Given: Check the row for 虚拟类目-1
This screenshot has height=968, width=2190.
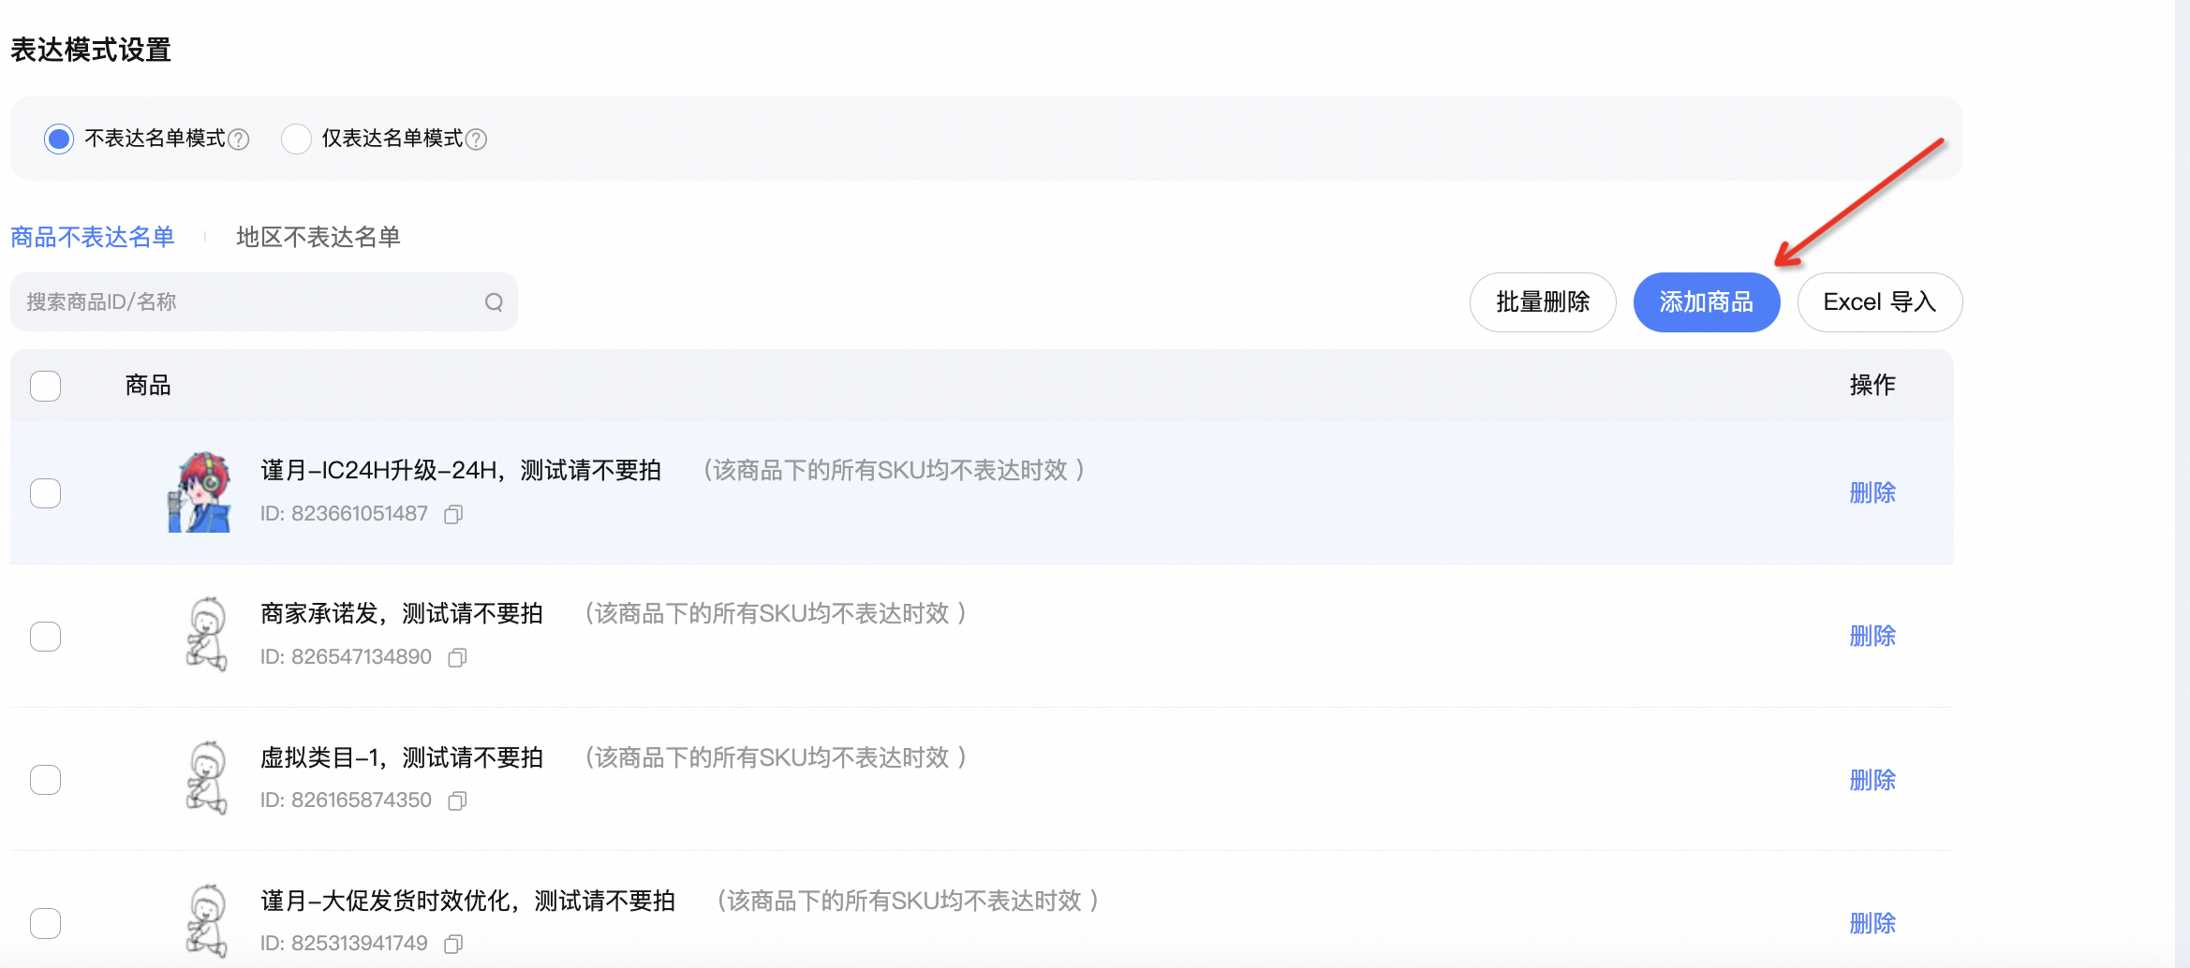Looking at the screenshot, I should [45, 780].
